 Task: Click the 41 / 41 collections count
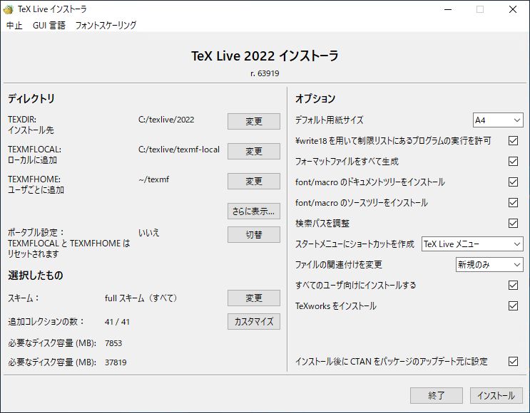[x=117, y=322]
